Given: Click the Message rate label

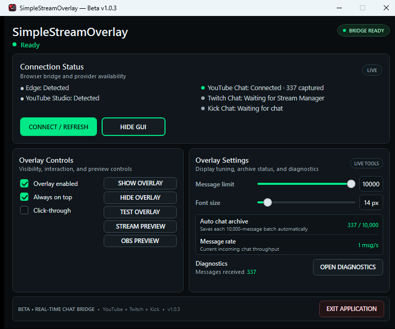Looking at the screenshot, I should (218, 241).
